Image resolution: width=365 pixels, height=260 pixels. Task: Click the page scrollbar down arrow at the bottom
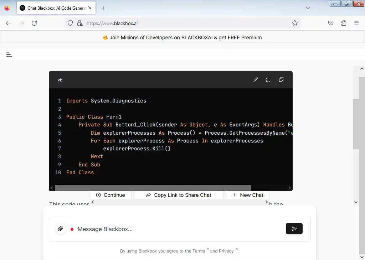pos(362,257)
